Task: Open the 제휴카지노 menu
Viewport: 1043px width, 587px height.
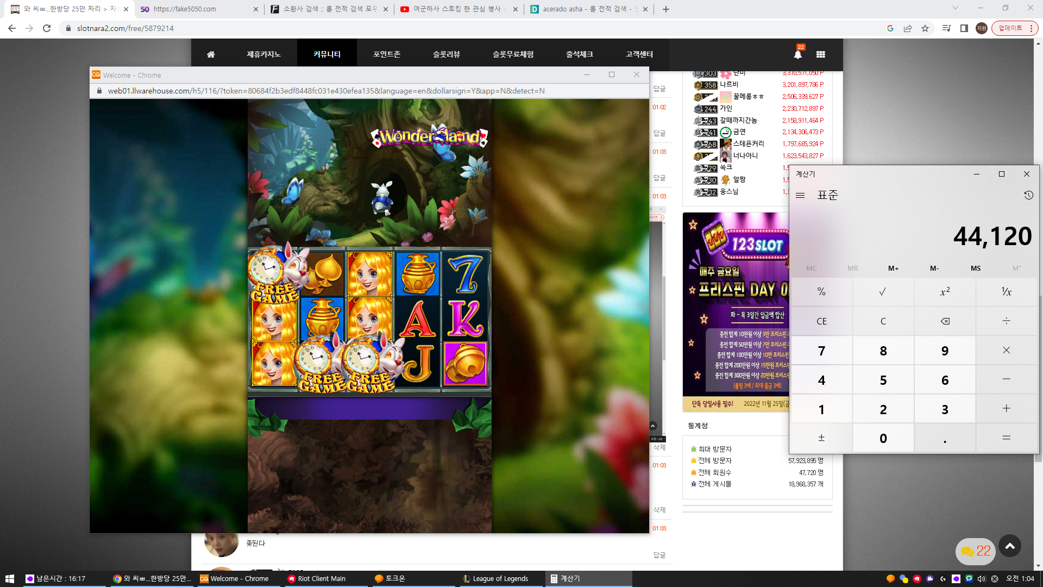Action: (x=263, y=54)
